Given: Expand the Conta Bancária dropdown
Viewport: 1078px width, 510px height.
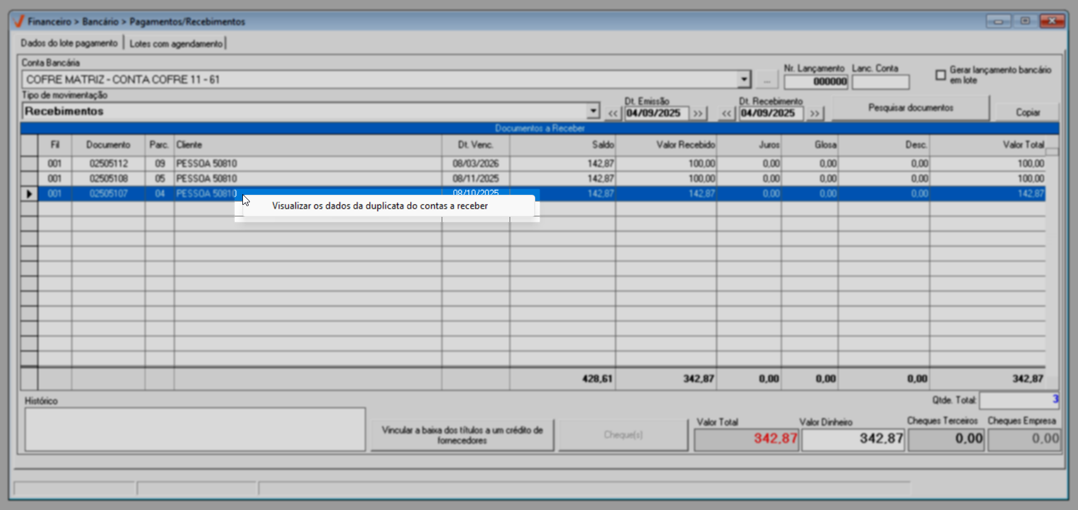Looking at the screenshot, I should click(744, 79).
